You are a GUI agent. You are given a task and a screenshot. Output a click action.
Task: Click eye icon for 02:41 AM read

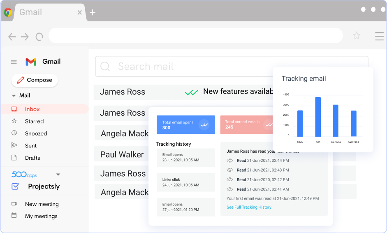coord(230,189)
